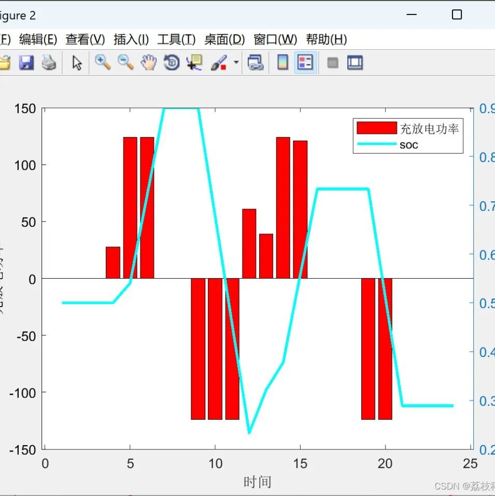Click the red 充放电功率 legend swatch
The width and height of the screenshot is (495, 496).
click(x=377, y=128)
